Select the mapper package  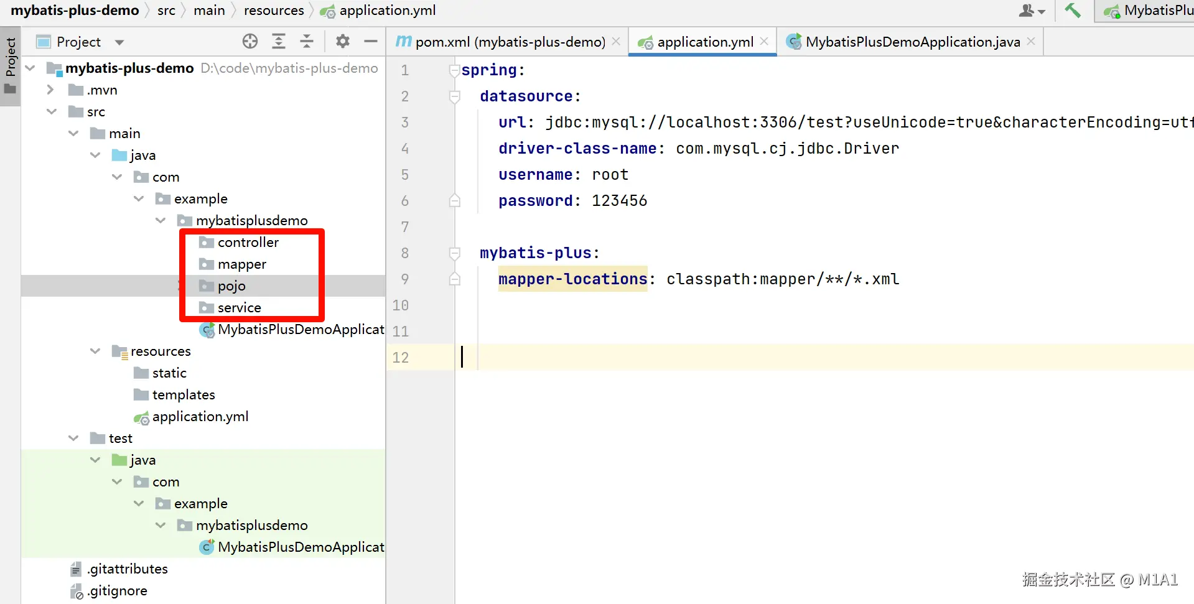241,264
